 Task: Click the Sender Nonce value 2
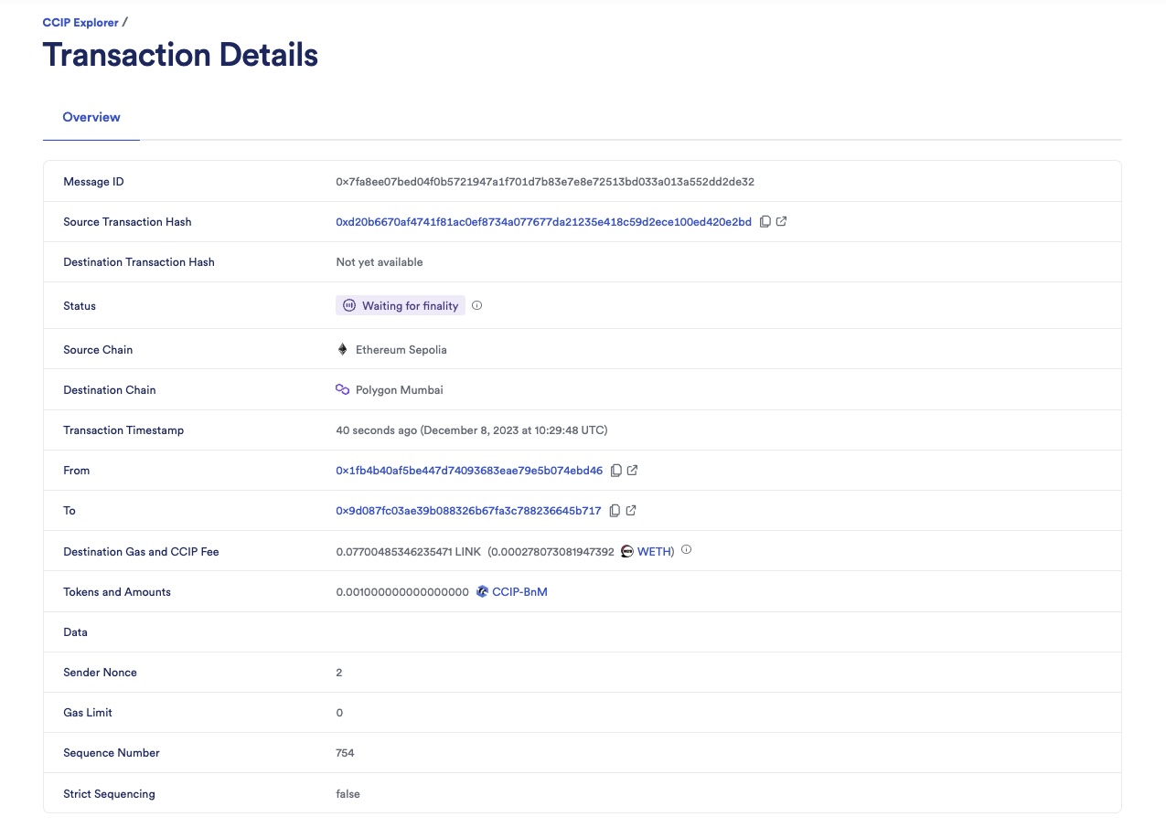pyautogui.click(x=339, y=673)
